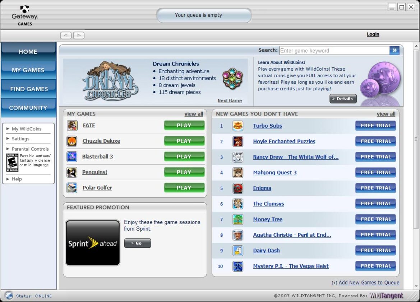Click the ESRB Everyone 10+ rating icon
This screenshot has width=420, height=302.
(x=12, y=162)
